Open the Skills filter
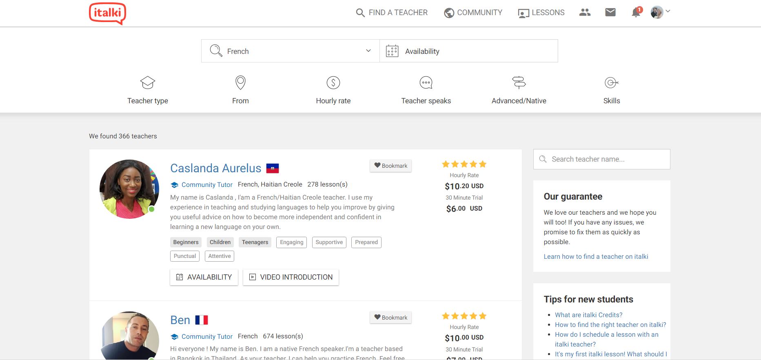This screenshot has width=761, height=360. pos(611,90)
